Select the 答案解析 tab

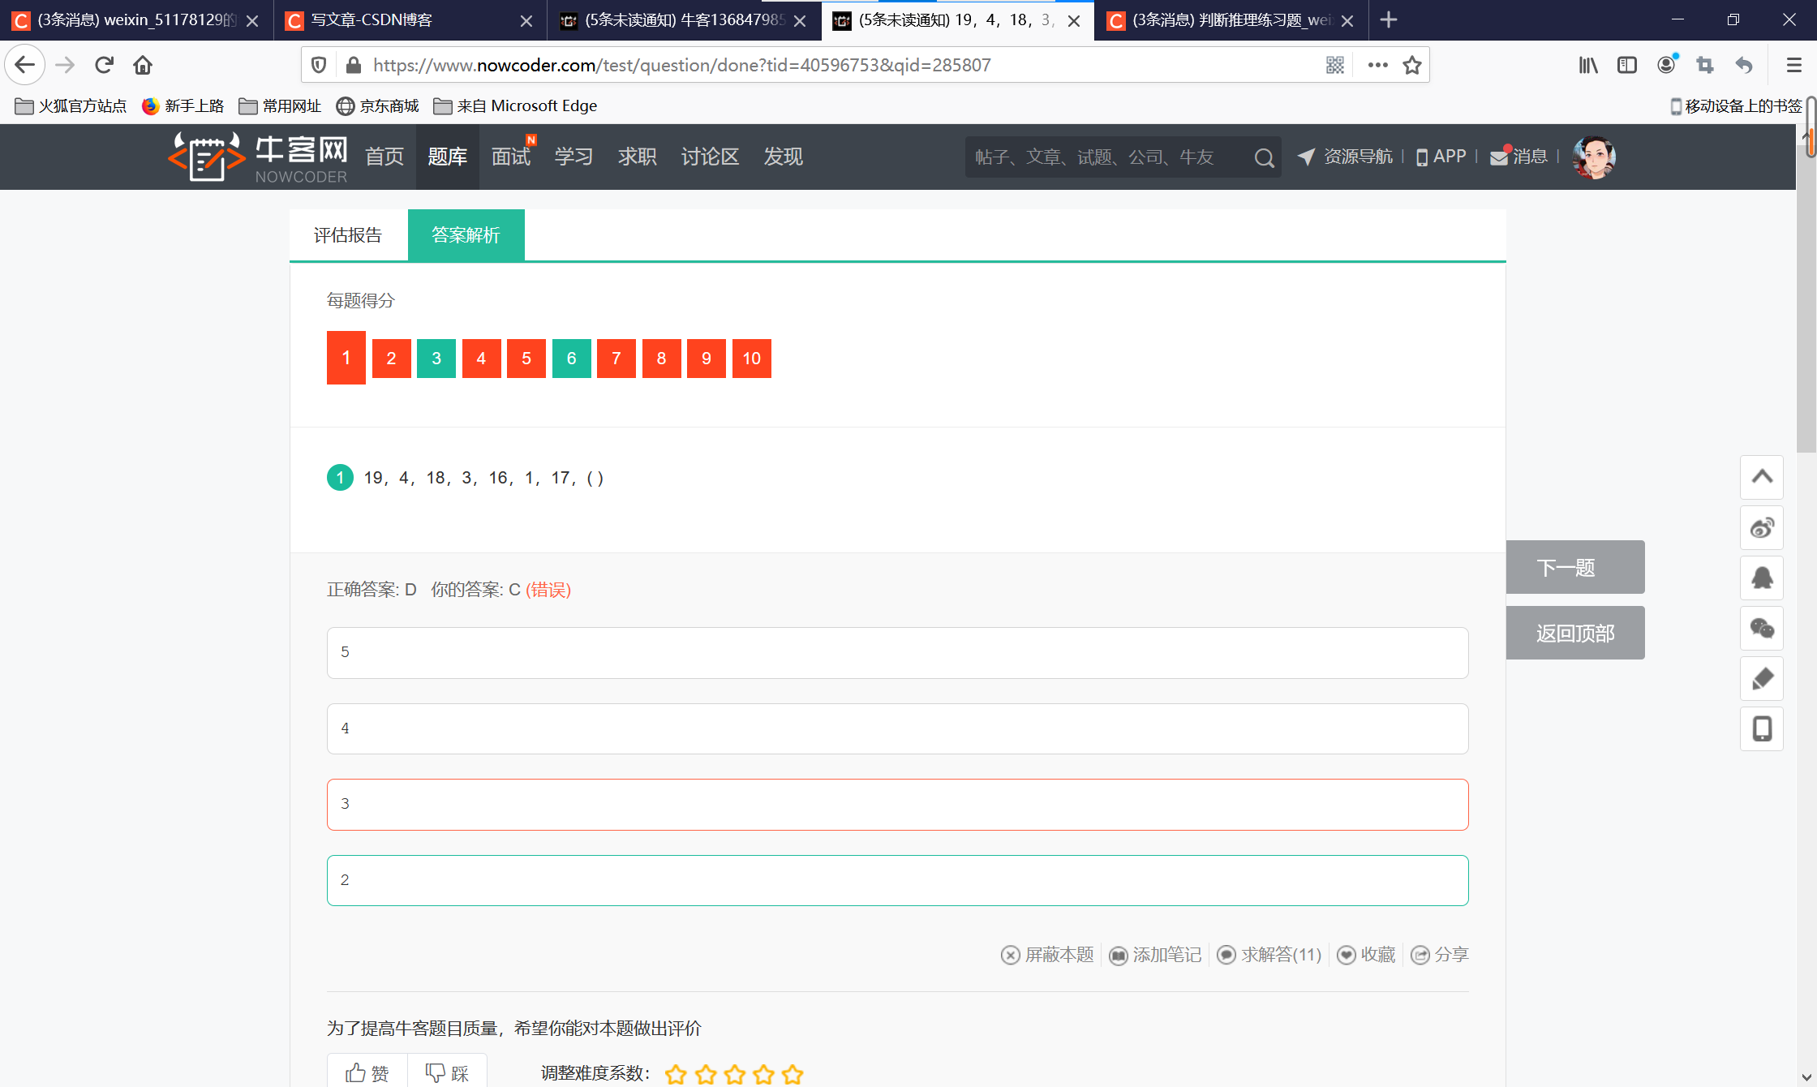pyautogui.click(x=466, y=235)
